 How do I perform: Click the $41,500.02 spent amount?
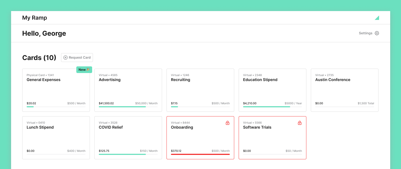(x=106, y=103)
